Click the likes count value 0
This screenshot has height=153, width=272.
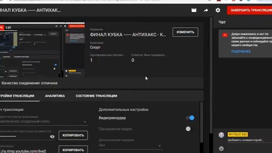click(x=133, y=60)
